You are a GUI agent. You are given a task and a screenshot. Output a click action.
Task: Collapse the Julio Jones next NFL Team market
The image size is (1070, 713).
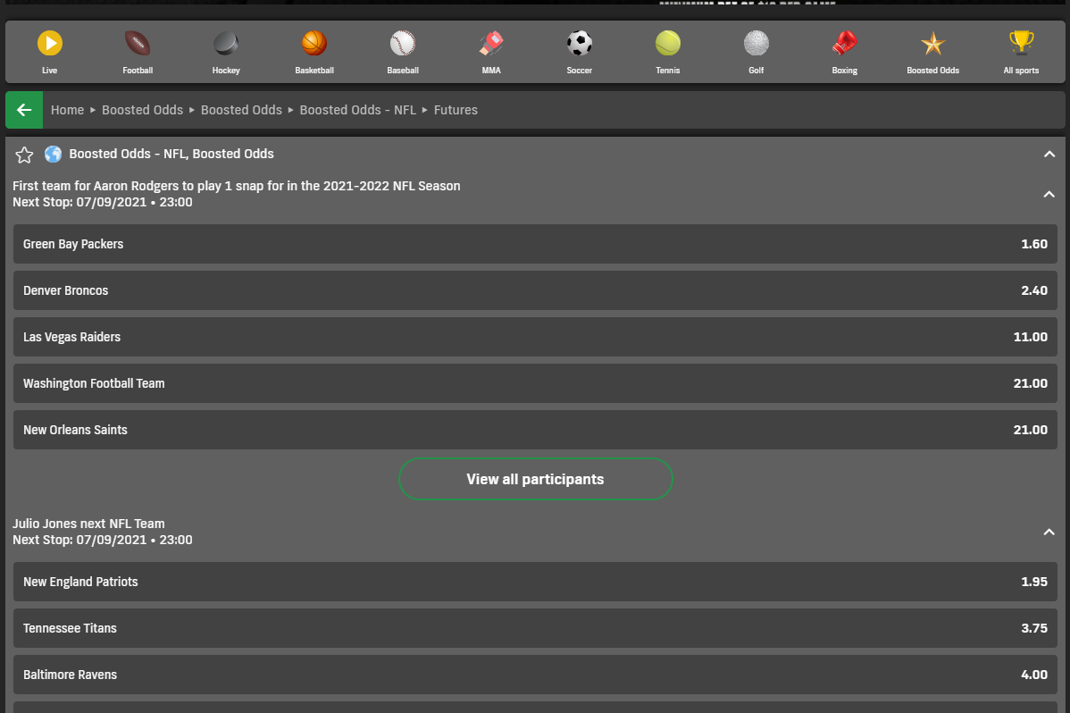(1049, 532)
